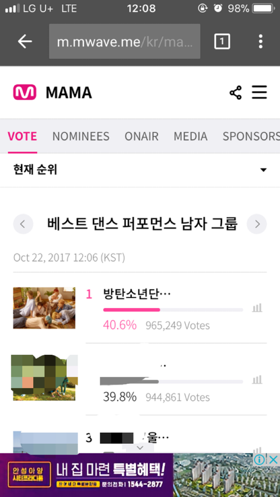Open the MEDIA tab
The width and height of the screenshot is (280, 497).
click(x=191, y=136)
